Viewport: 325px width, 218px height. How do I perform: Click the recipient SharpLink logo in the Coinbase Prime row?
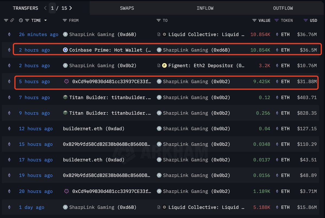[x=159, y=50]
